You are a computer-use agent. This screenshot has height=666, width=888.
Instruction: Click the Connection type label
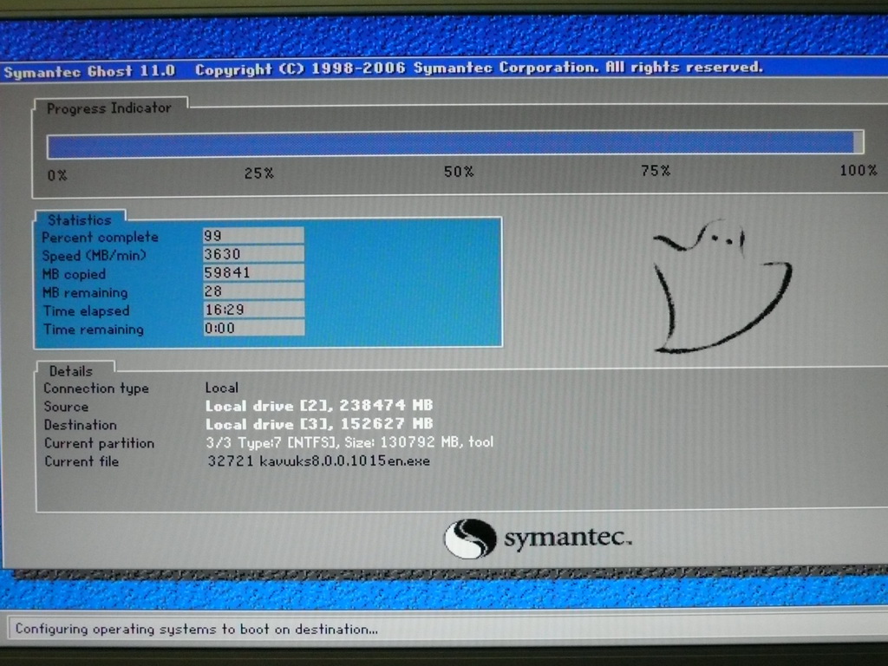(96, 388)
